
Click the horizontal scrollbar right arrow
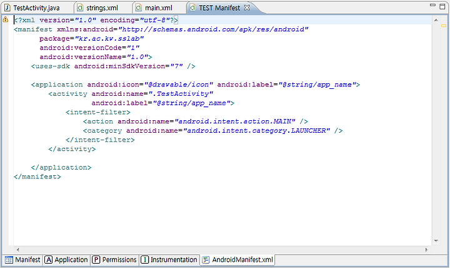[426, 250]
